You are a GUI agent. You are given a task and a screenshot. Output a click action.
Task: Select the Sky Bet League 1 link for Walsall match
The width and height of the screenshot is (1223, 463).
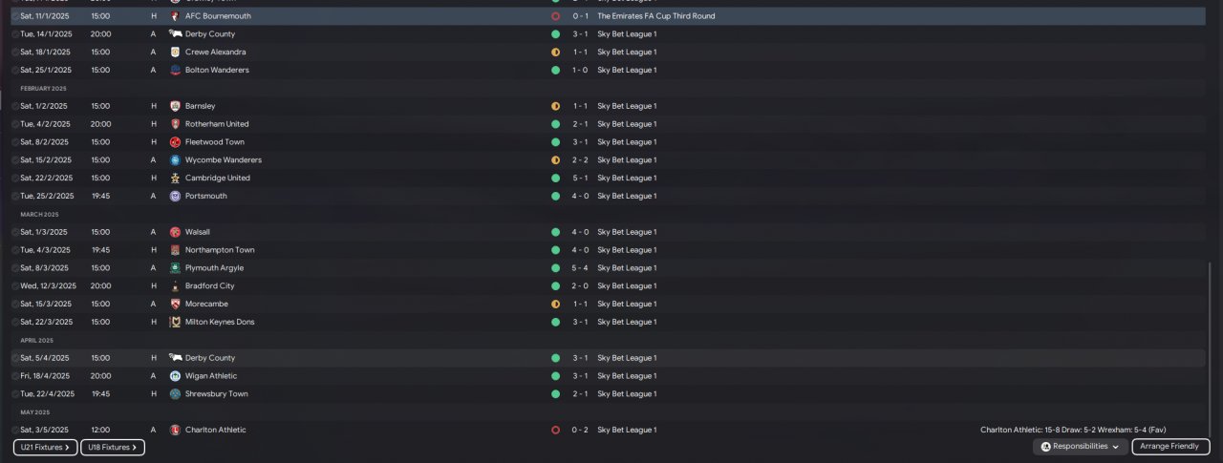(627, 232)
